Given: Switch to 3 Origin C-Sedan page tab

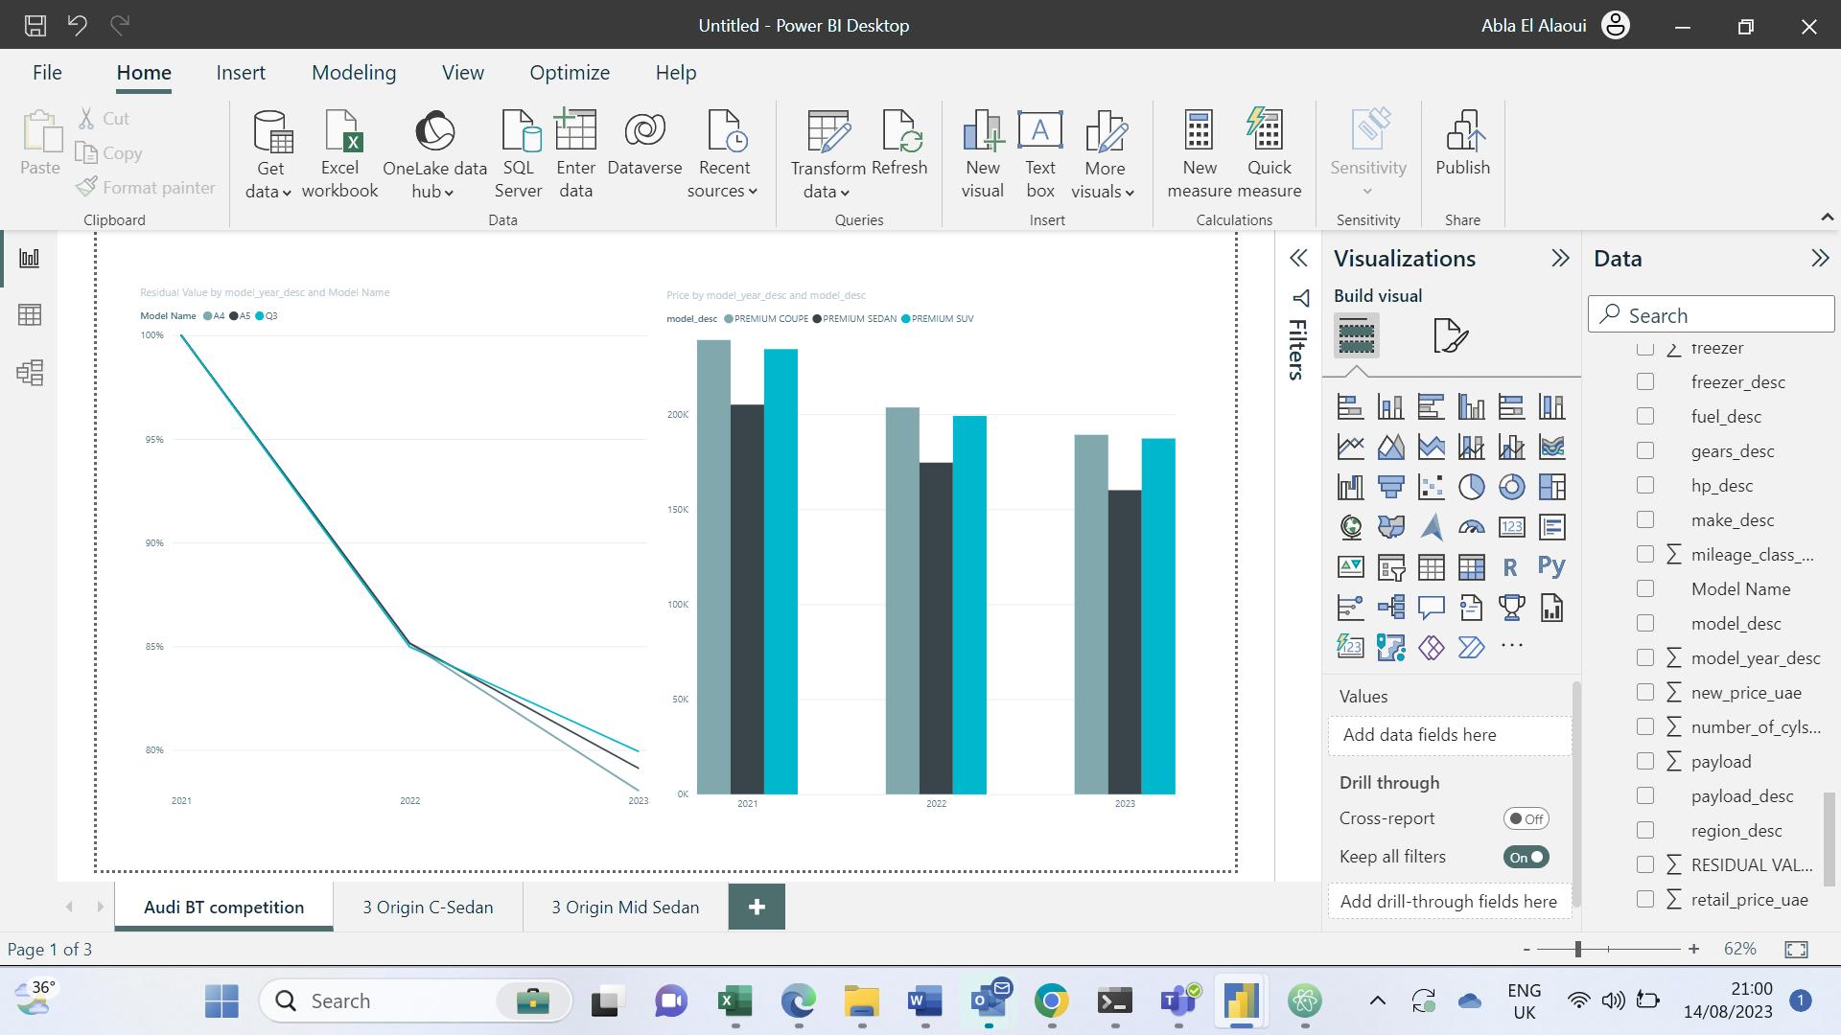Looking at the screenshot, I should click(428, 908).
